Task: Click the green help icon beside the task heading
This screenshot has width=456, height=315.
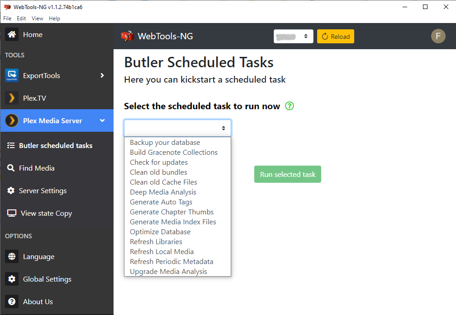Action: click(290, 106)
